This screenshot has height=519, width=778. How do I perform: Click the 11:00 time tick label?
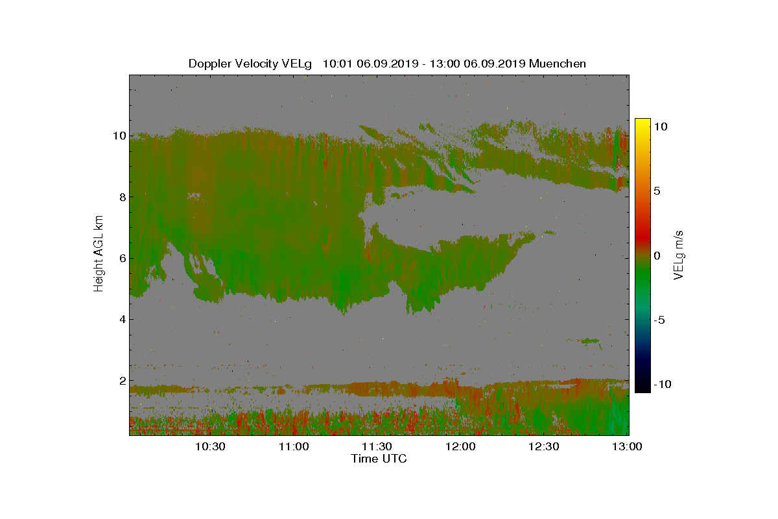pyautogui.click(x=294, y=446)
